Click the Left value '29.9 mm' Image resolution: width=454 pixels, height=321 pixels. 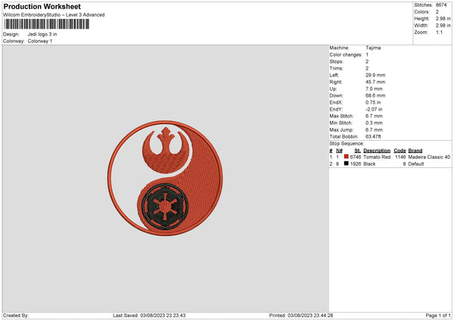[x=375, y=75]
